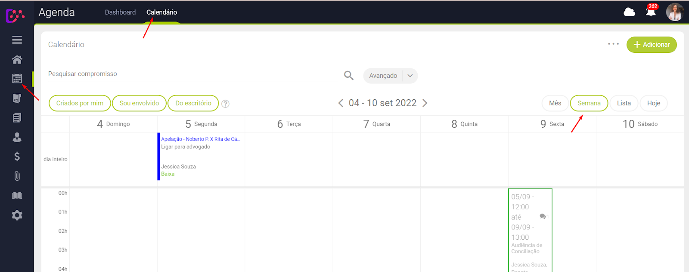Toggle the 'Sou envolvido' filter
Image resolution: width=689 pixels, height=272 pixels.
pos(139,103)
